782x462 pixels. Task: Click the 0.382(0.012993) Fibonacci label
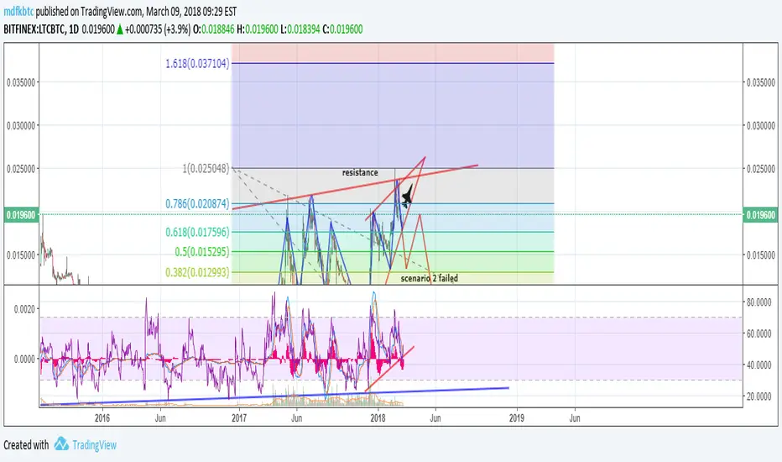(197, 272)
